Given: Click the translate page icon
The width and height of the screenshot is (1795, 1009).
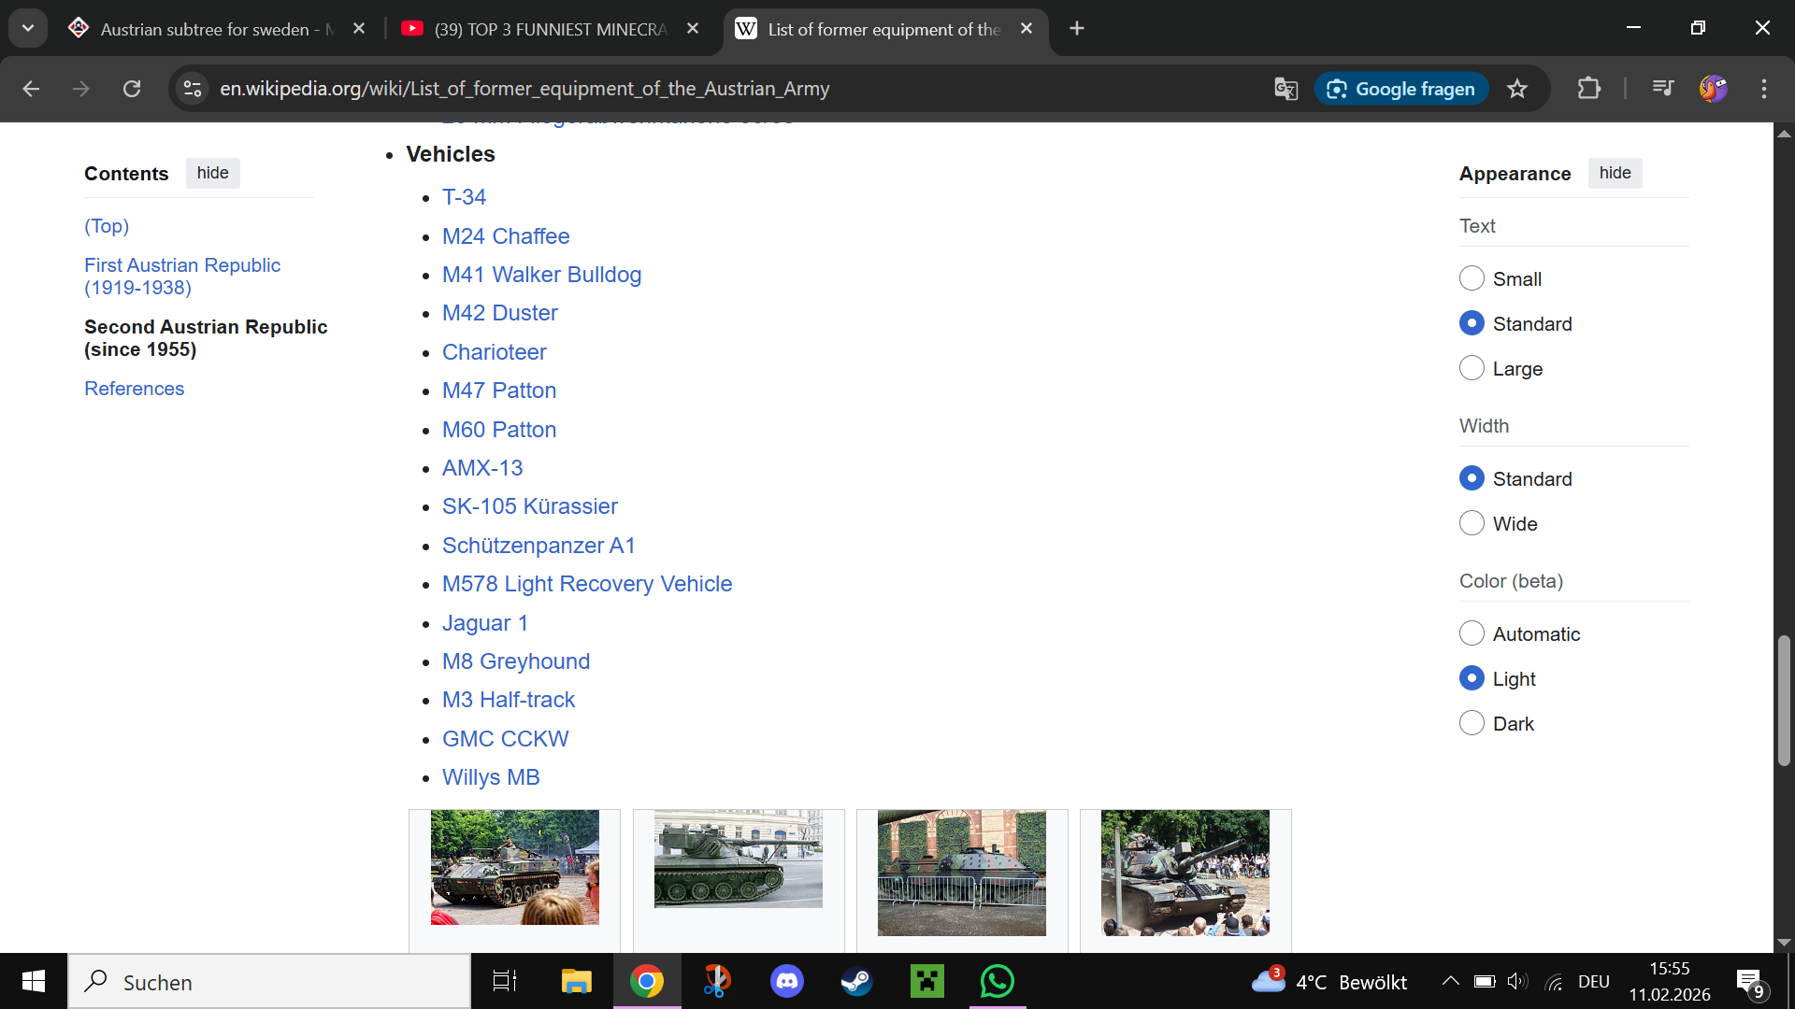Looking at the screenshot, I should pos(1285,89).
